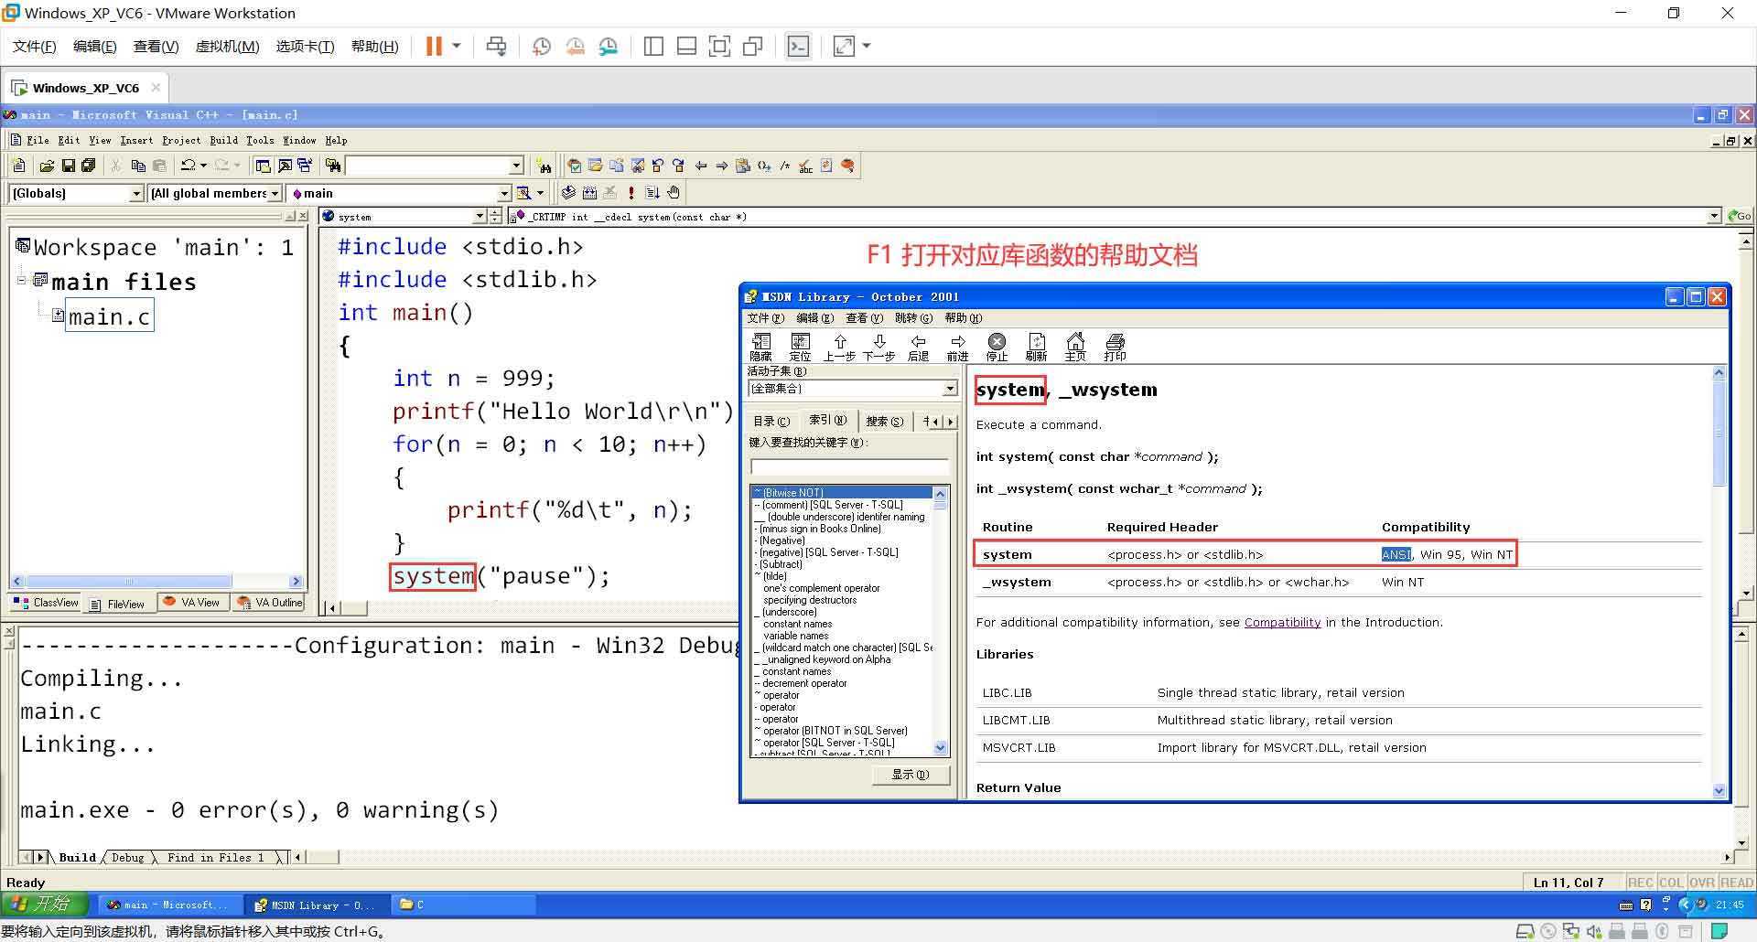
Task: Expand the [Globals] class dropdown
Action: [x=137, y=193]
